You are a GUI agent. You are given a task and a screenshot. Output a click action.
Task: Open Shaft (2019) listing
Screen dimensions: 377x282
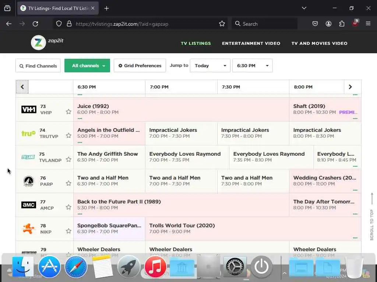click(325, 109)
